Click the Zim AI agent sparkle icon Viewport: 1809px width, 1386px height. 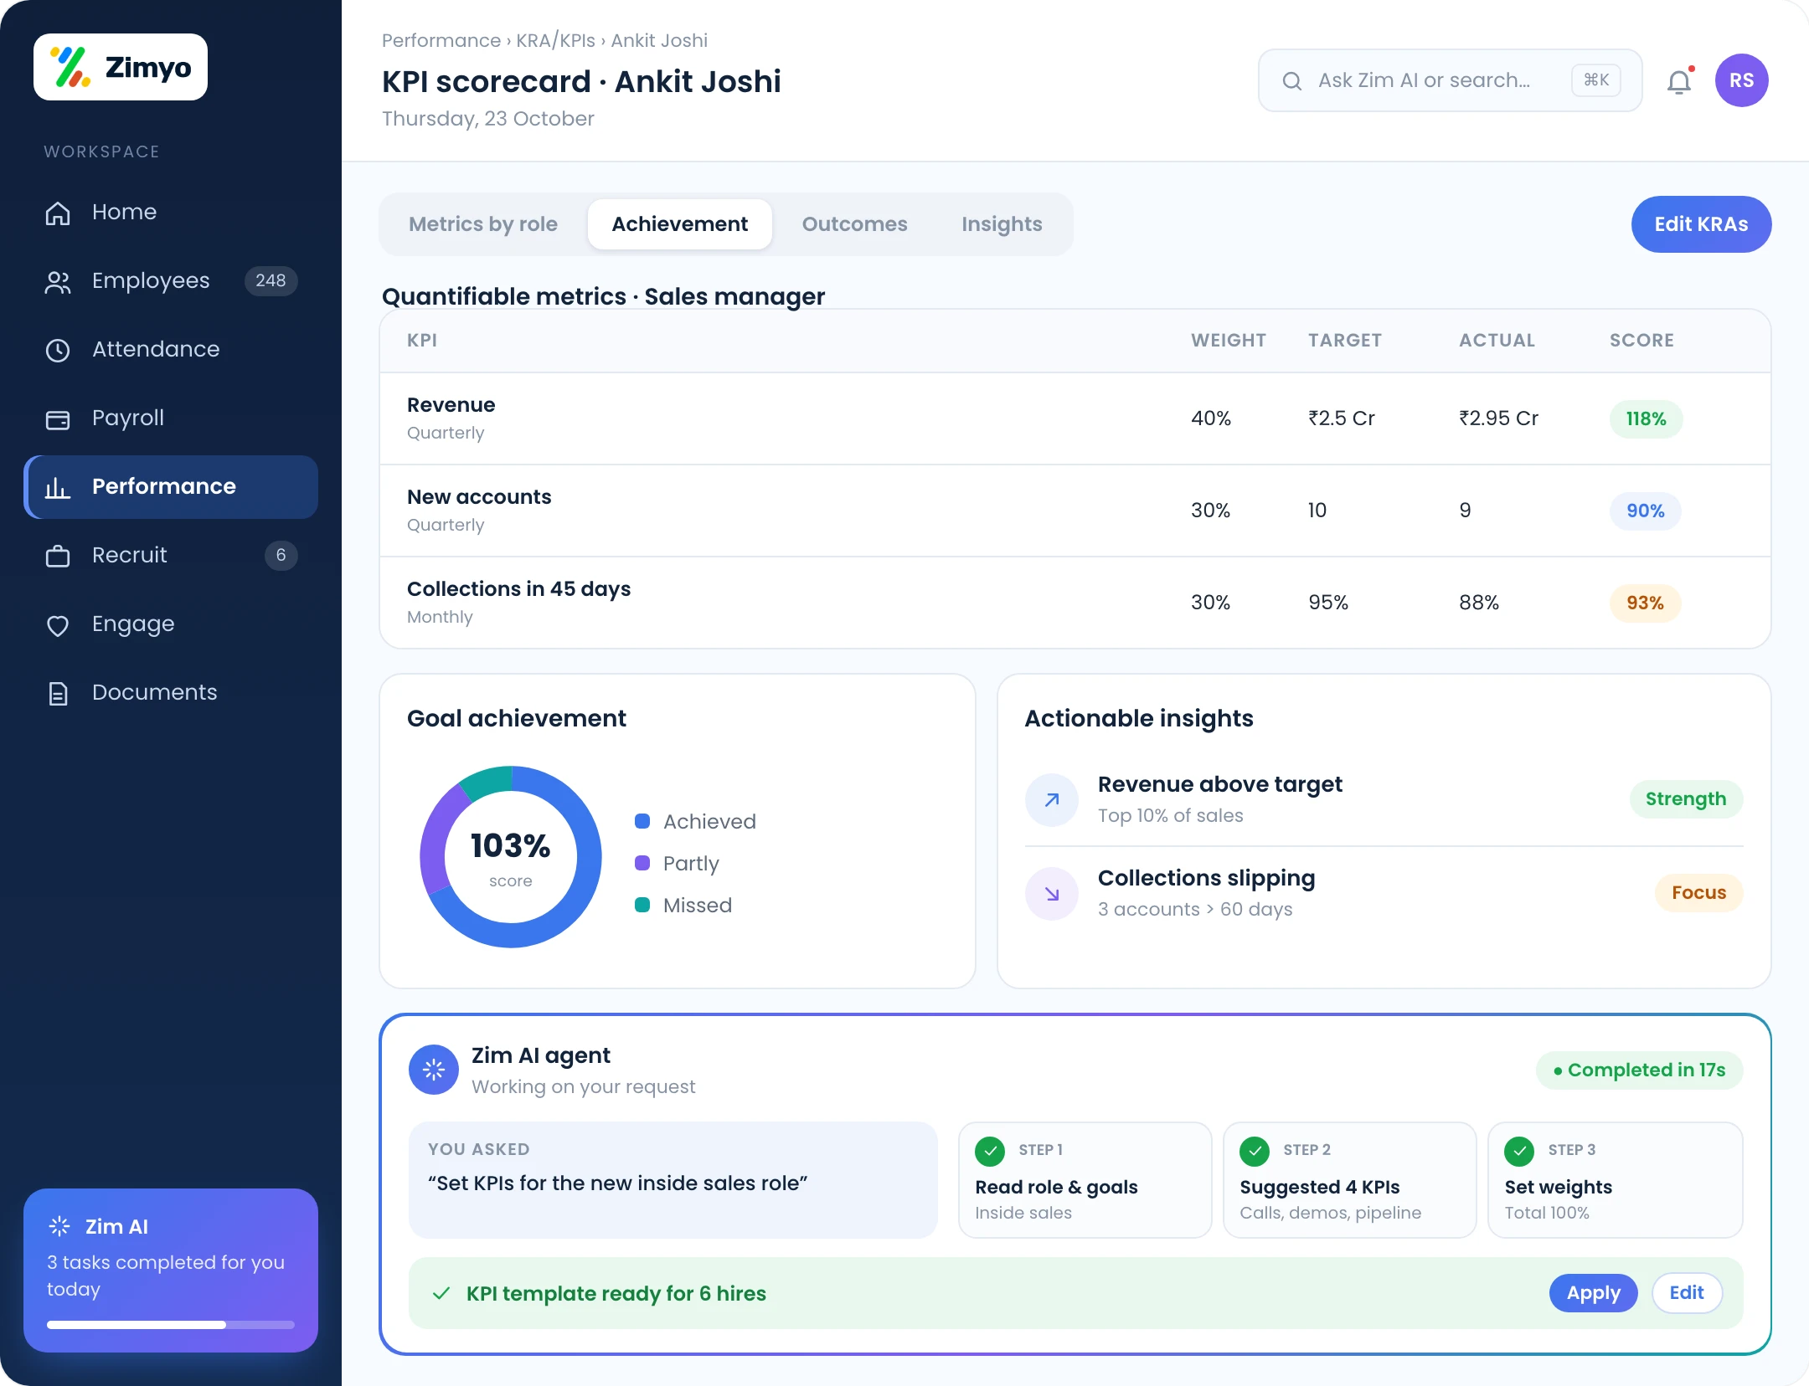pyautogui.click(x=434, y=1070)
